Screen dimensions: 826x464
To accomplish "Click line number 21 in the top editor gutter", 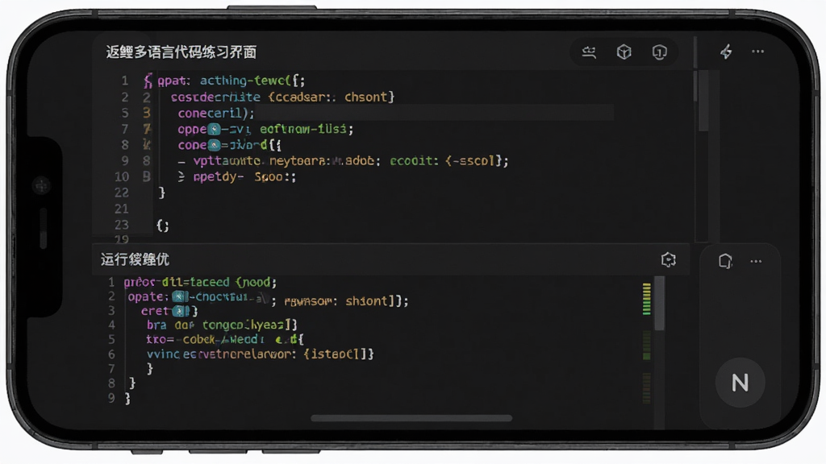I will pos(122,209).
